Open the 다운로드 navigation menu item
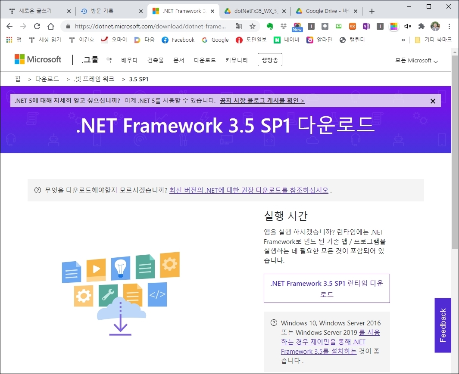The width and height of the screenshot is (459, 374). (x=205, y=60)
